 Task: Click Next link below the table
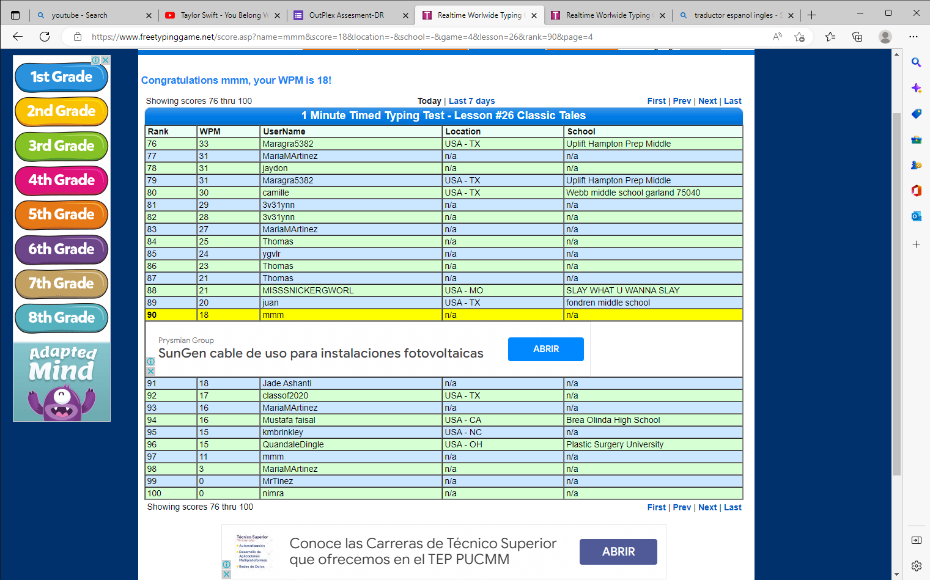click(707, 507)
